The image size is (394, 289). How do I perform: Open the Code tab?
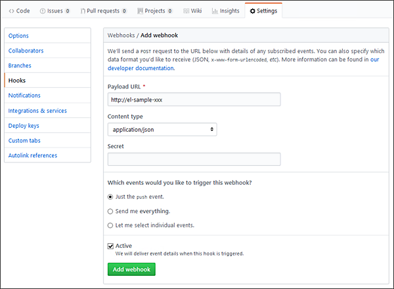[19, 10]
